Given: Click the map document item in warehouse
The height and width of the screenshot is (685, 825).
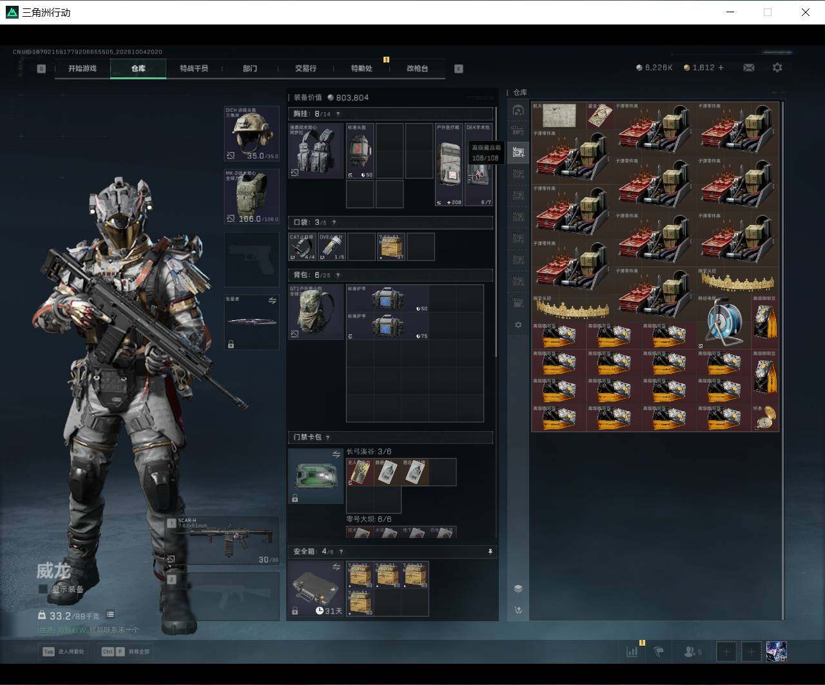Looking at the screenshot, I should (559, 116).
